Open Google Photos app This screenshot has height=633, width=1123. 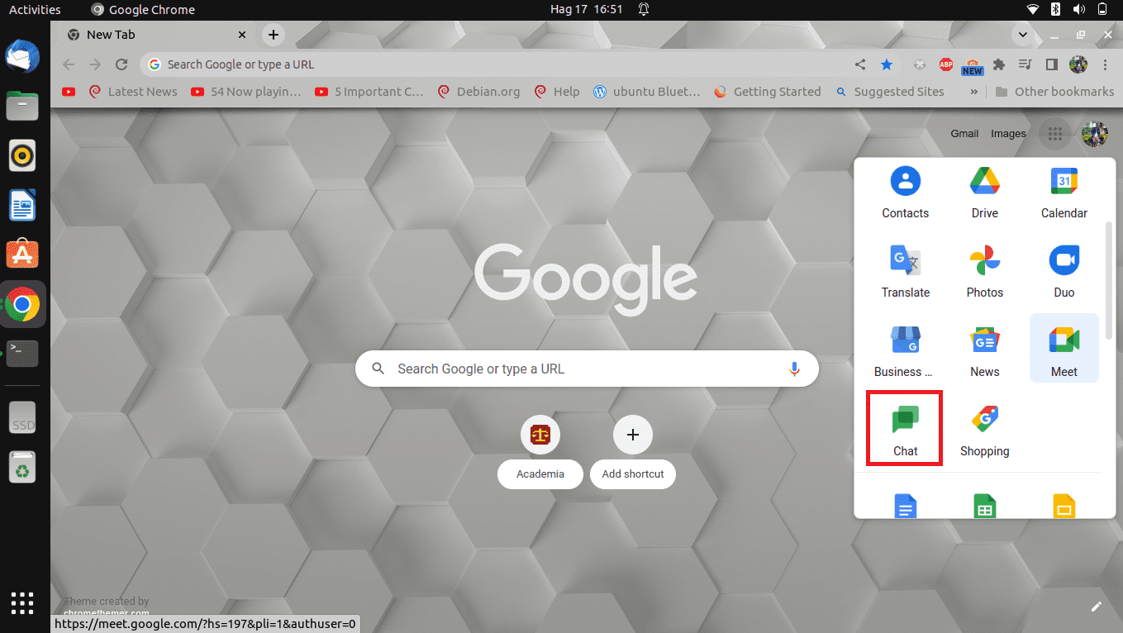(x=984, y=272)
